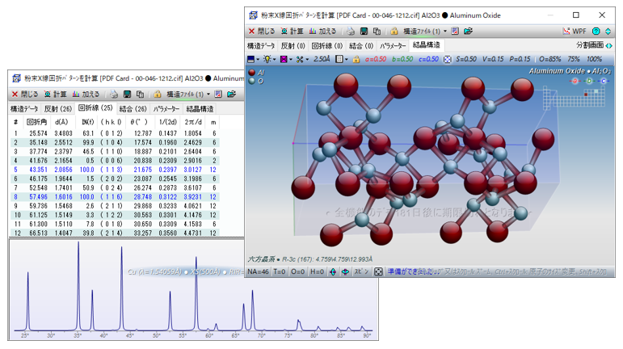Toggle padlock icon in crystal structure window top toolbar
The width and height of the screenshot is (623, 349).
pyautogui.click(x=394, y=31)
